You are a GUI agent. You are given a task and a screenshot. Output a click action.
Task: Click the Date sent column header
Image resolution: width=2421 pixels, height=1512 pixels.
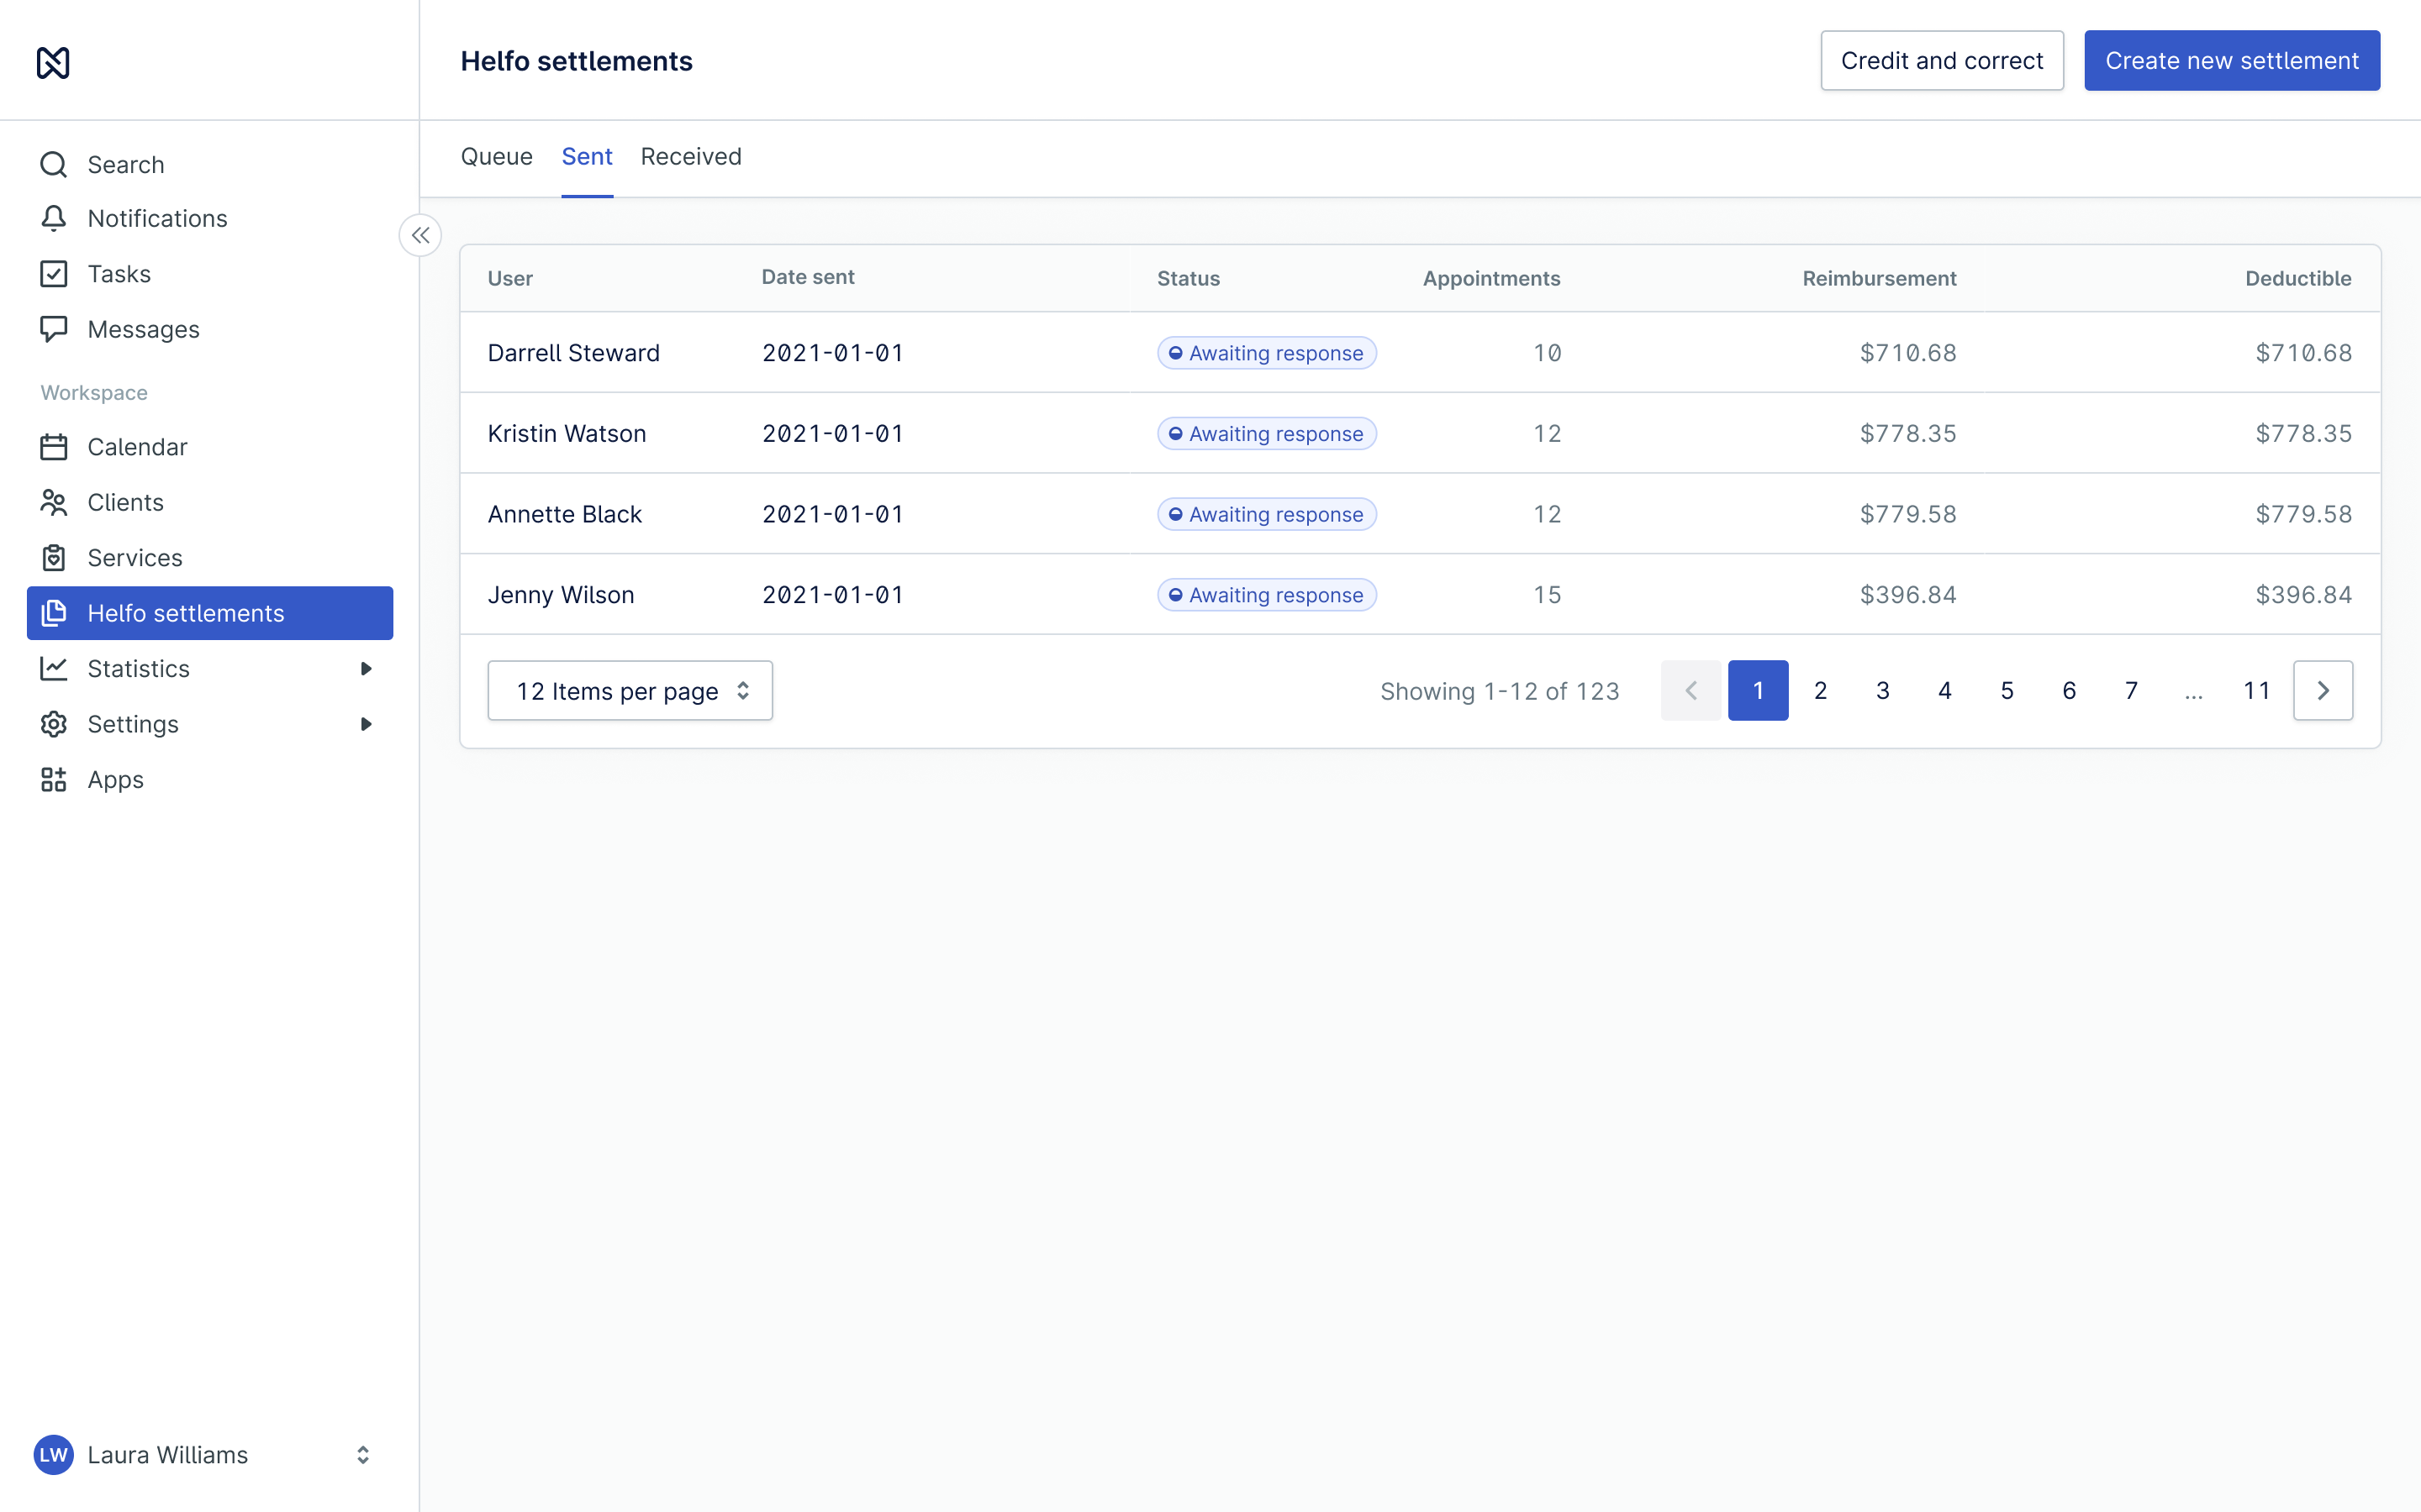[x=807, y=277]
